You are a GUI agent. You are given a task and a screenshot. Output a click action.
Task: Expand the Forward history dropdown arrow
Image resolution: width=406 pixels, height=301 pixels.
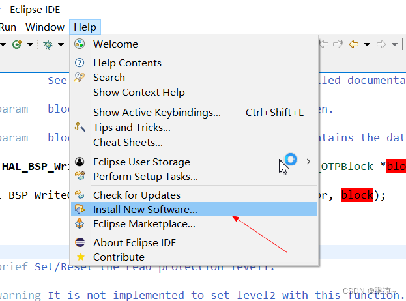pos(394,44)
